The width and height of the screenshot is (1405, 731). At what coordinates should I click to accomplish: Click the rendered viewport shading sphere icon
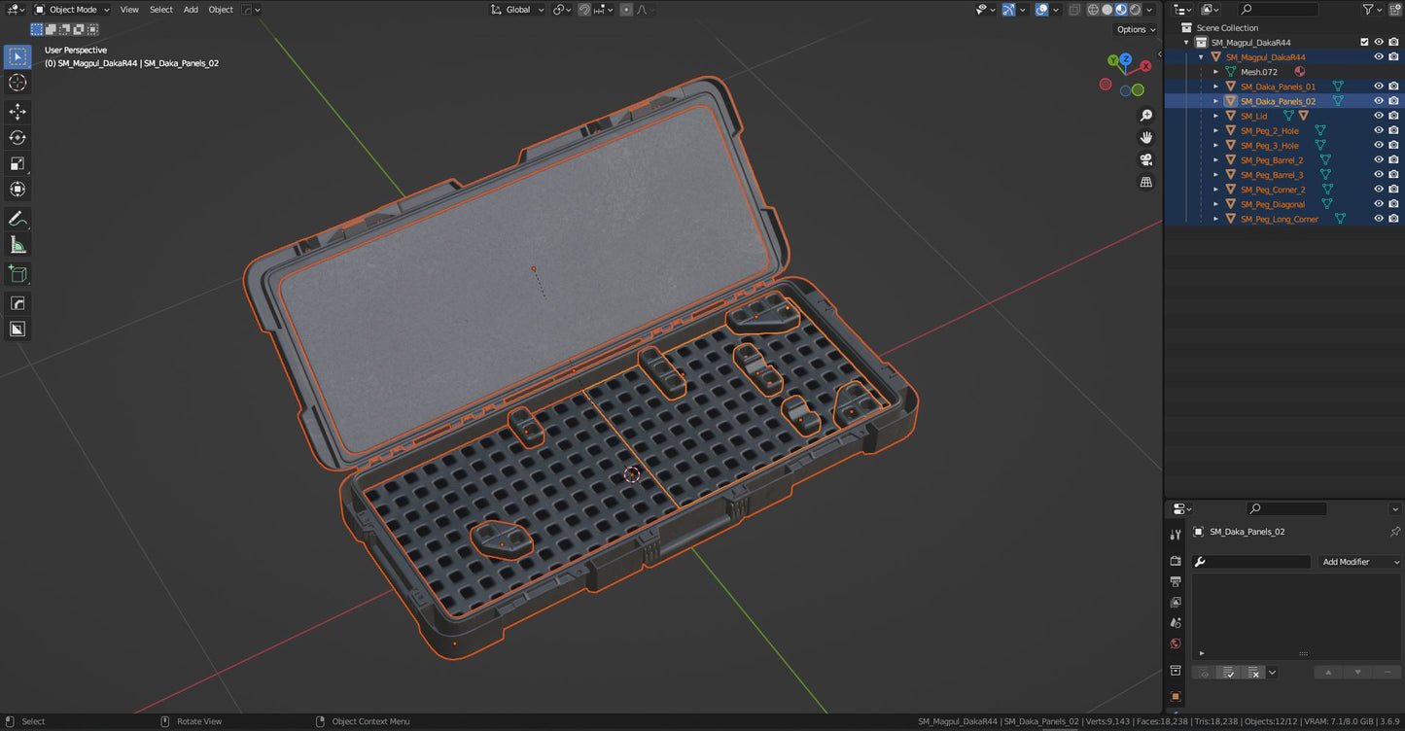[x=1133, y=9]
